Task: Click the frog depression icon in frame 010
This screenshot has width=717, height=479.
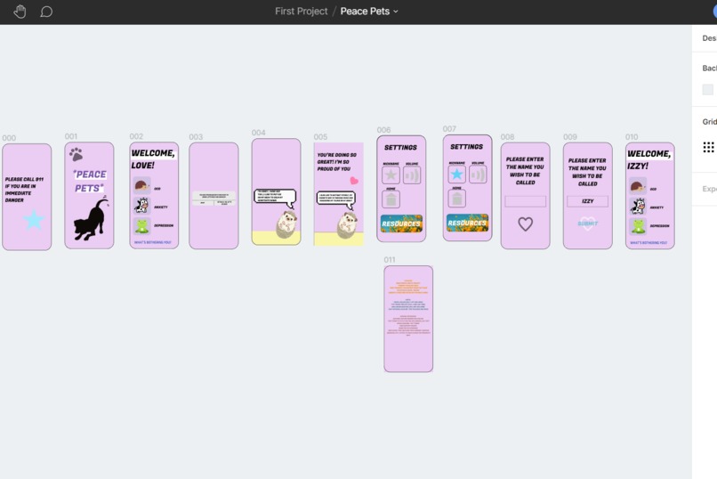Action: click(x=638, y=225)
